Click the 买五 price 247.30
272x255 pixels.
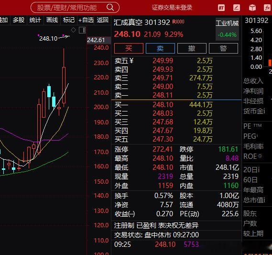[x=163, y=139]
